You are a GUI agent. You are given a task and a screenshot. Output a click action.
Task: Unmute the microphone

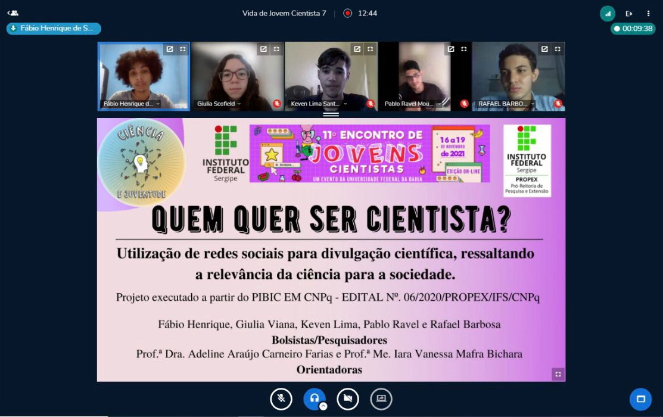[x=281, y=399]
